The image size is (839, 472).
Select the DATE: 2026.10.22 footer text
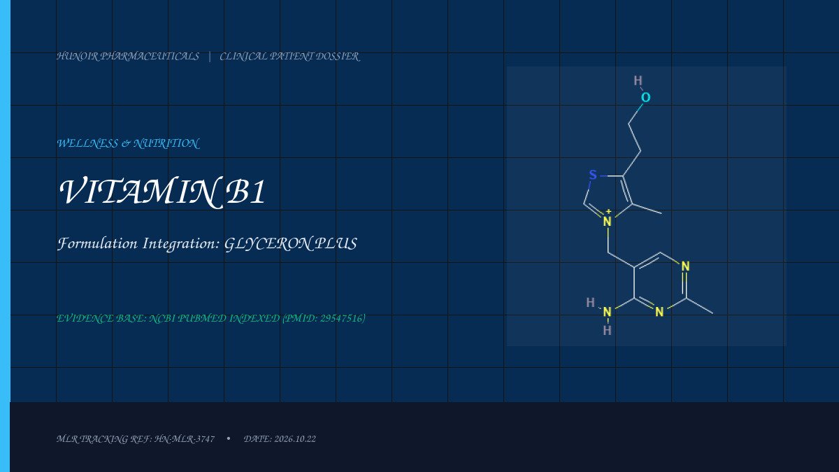pos(280,439)
